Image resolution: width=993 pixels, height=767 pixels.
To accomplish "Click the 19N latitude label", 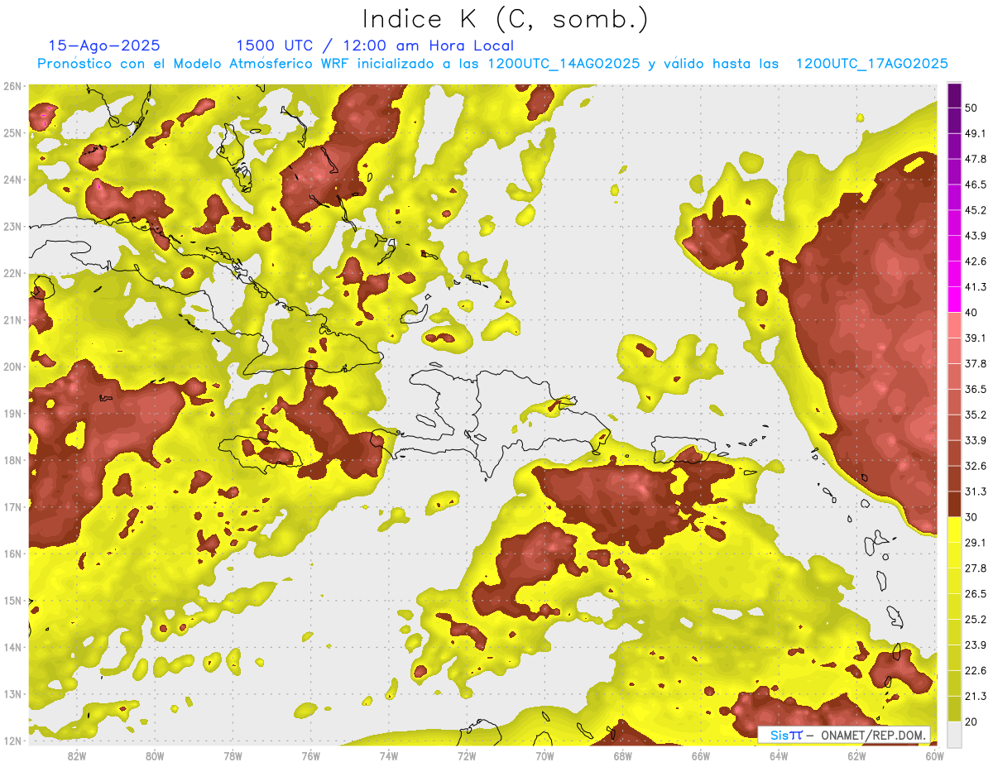I will pyautogui.click(x=12, y=413).
